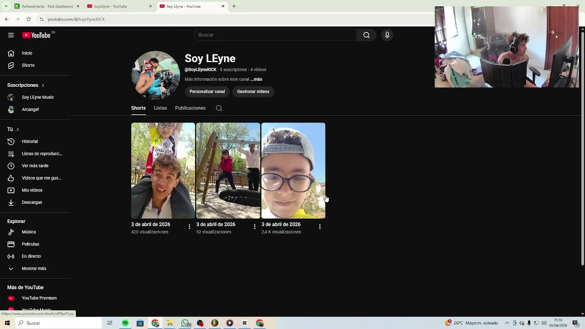
Task: Open Task View on the taskbar
Action: pos(110,323)
